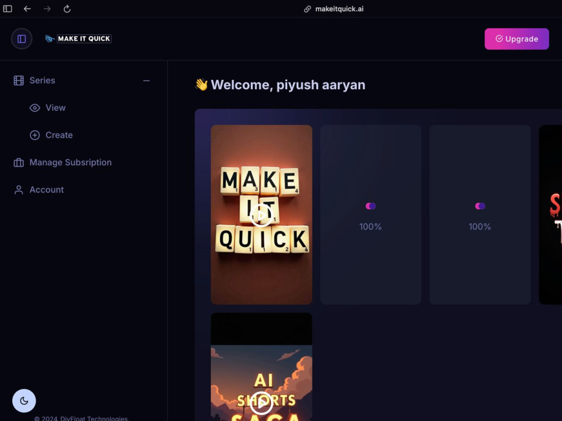Reload the page with the refresh icon
The image size is (562, 421).
click(67, 8)
